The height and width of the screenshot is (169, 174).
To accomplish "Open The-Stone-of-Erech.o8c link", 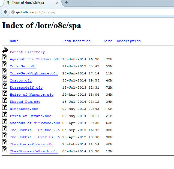I will pos(34,152).
